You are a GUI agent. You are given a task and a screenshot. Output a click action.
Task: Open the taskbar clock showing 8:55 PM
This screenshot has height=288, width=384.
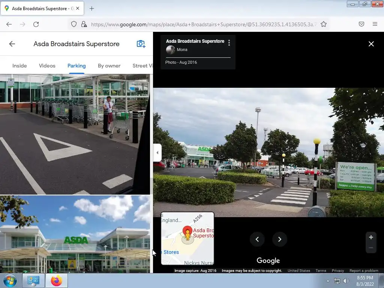coord(365,281)
